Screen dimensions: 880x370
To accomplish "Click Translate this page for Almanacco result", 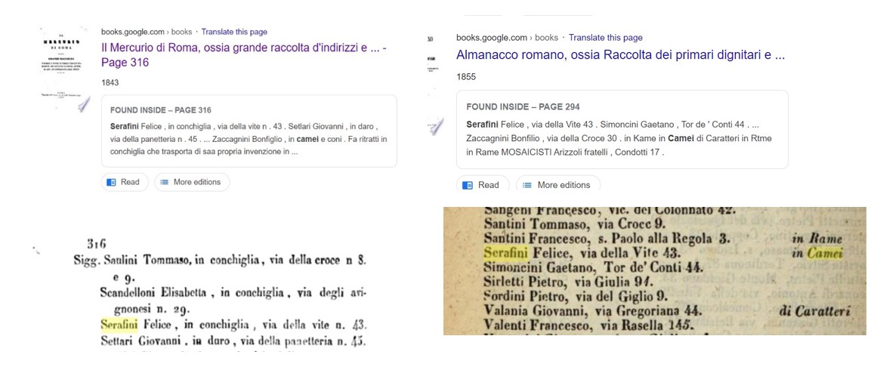I will click(x=606, y=38).
